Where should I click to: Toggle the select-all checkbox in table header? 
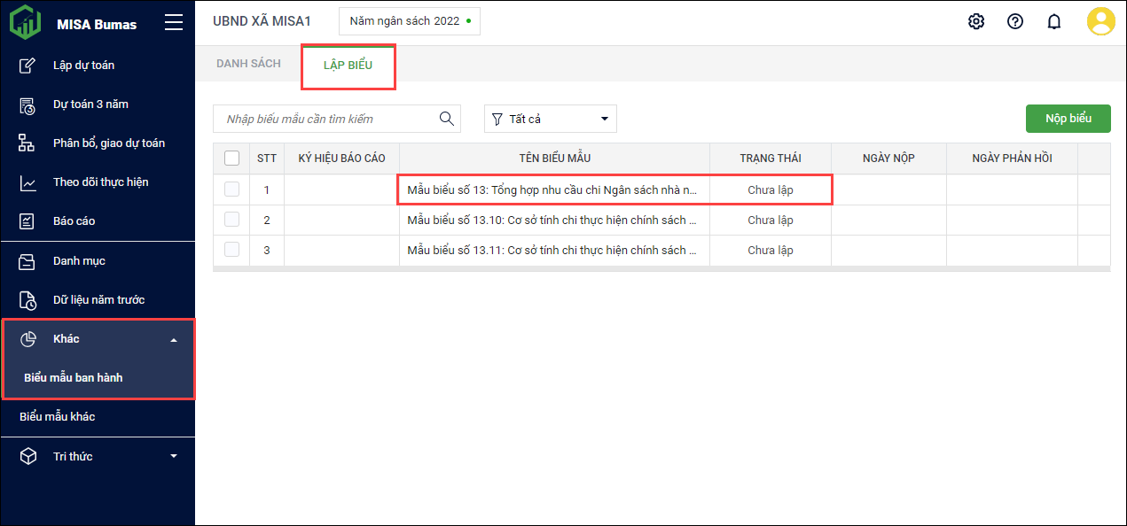point(232,159)
